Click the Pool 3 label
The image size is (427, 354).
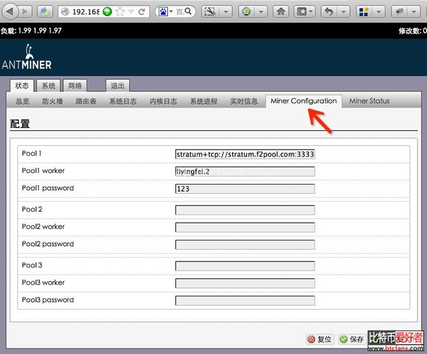(x=32, y=265)
